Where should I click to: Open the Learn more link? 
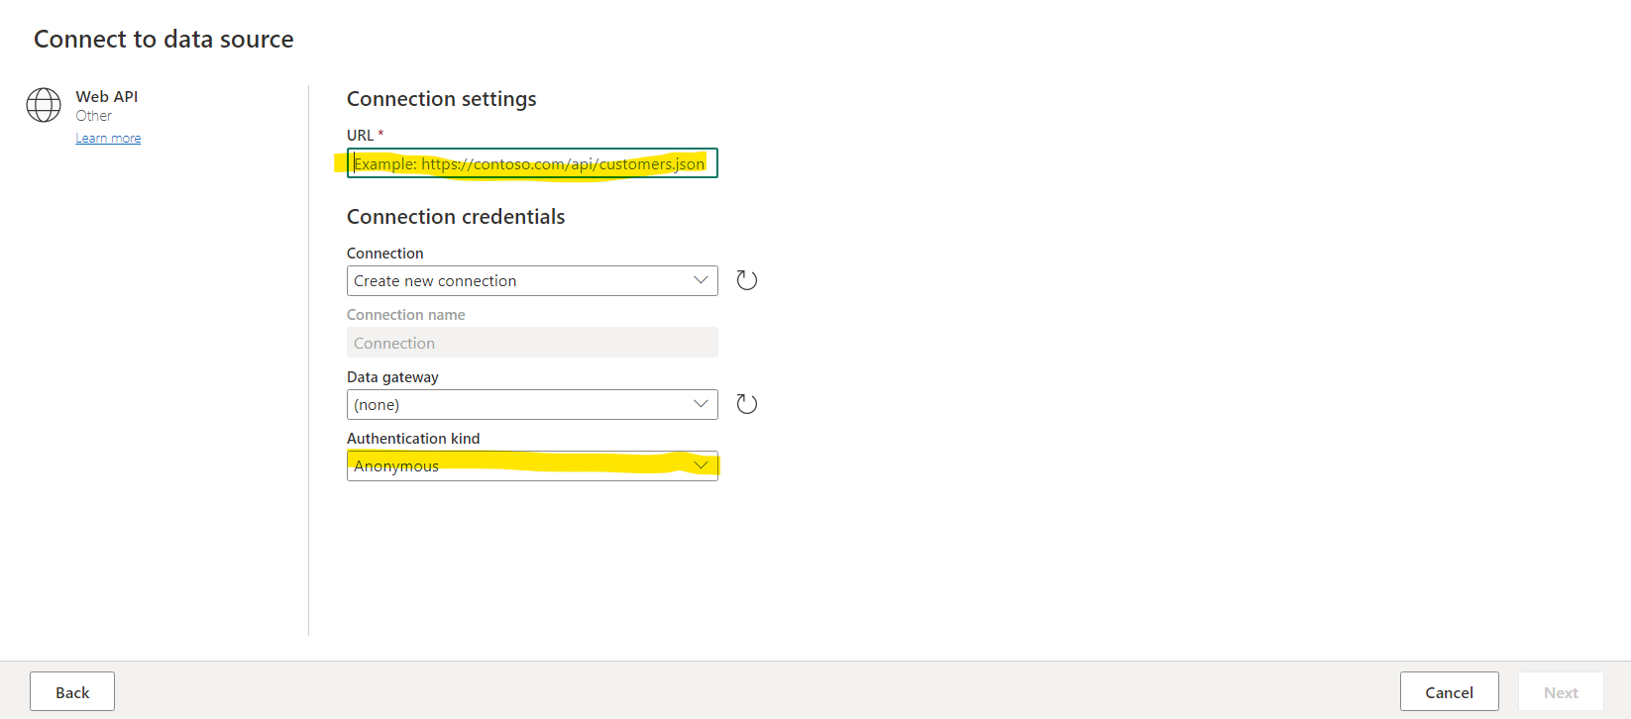108,139
